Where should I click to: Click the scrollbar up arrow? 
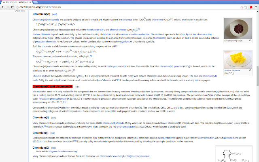257,11
